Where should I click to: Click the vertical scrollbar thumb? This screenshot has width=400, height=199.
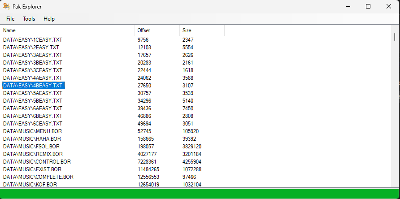click(394, 37)
